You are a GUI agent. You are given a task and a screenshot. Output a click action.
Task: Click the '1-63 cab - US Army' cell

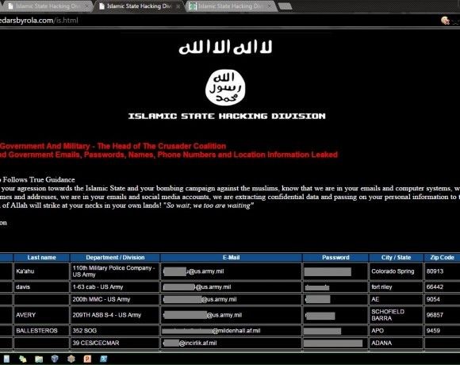(115, 287)
